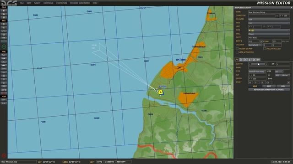Click the red exit icon at sidebar bottom
This screenshot has width=293, height=164.
[4, 155]
